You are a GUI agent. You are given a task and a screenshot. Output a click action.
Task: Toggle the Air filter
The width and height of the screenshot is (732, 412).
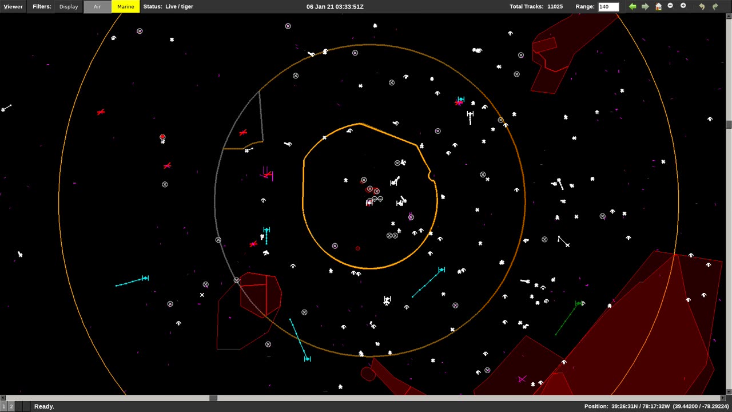97,6
